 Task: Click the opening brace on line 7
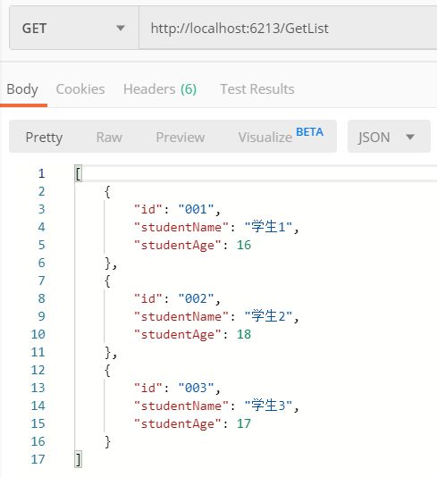pyautogui.click(x=107, y=280)
